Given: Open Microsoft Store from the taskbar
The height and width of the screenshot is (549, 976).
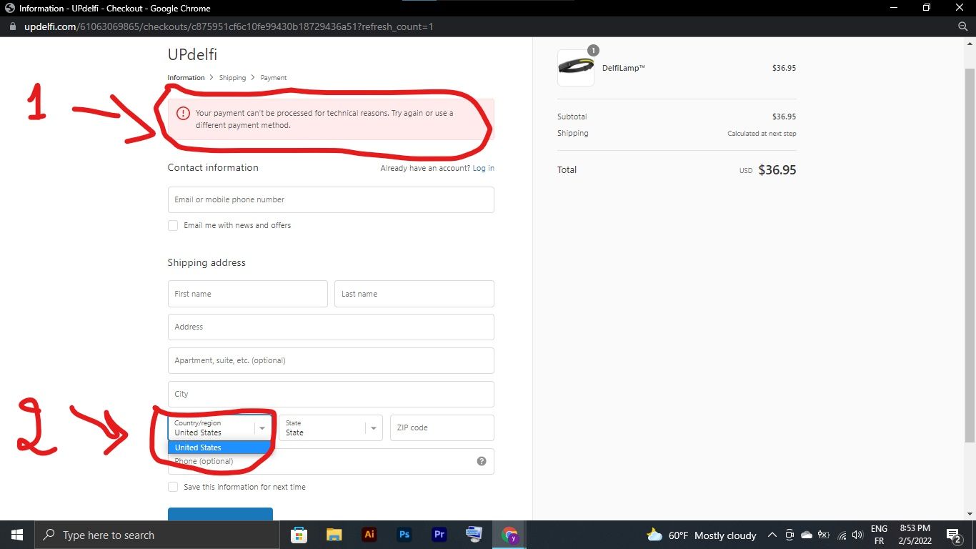Looking at the screenshot, I should [x=299, y=535].
